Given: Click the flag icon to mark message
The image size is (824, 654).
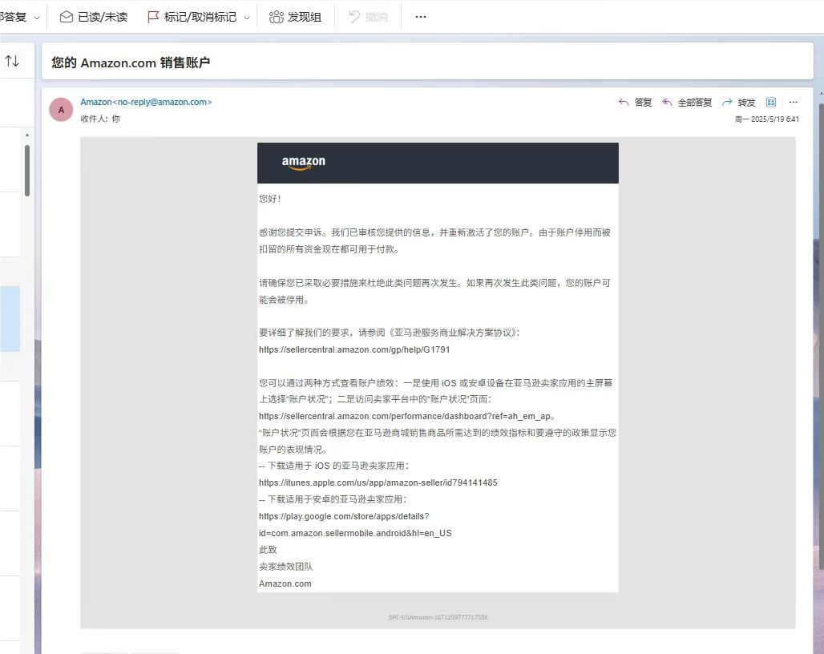Looking at the screenshot, I should tap(153, 17).
